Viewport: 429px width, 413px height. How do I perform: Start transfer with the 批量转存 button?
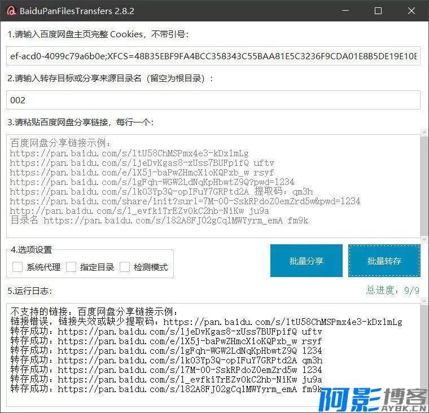[x=384, y=261]
